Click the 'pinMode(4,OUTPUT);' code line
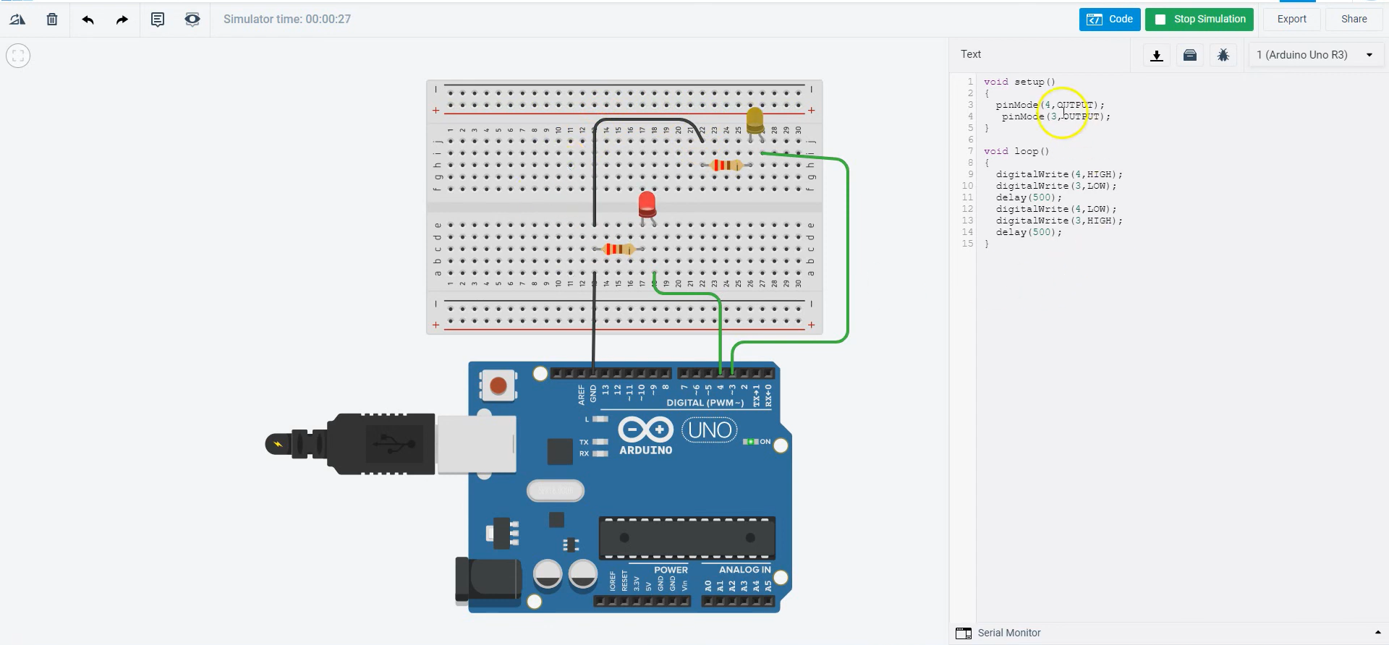The image size is (1389, 645). click(1050, 105)
